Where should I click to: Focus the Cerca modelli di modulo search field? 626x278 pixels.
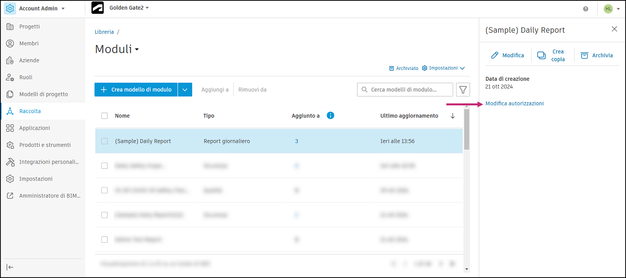404,90
